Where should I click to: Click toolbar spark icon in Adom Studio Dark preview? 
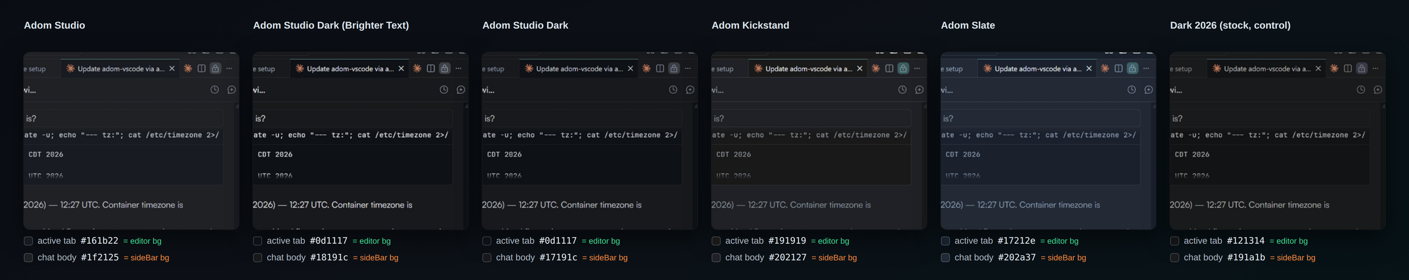pyautogui.click(x=646, y=69)
